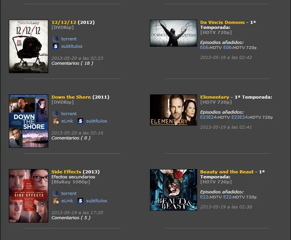The width and height of the screenshot is (291, 240).
Task: Open the Side Effects title link
Action: tap(66, 172)
